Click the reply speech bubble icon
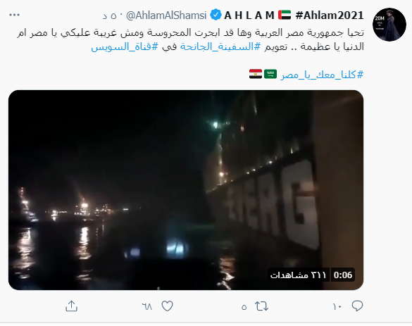This screenshot has width=412, height=326. (x=357, y=306)
